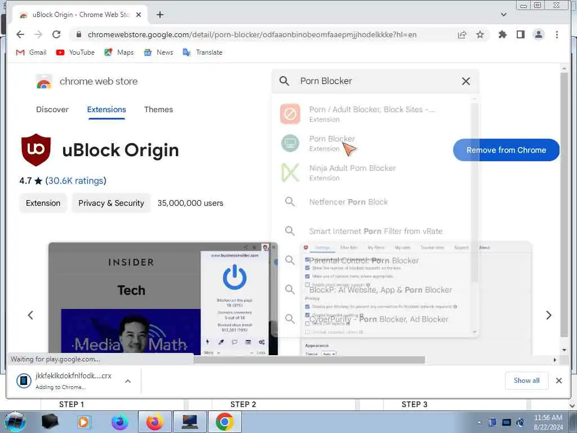
Task: Click Show all downloads button
Action: pyautogui.click(x=526, y=381)
